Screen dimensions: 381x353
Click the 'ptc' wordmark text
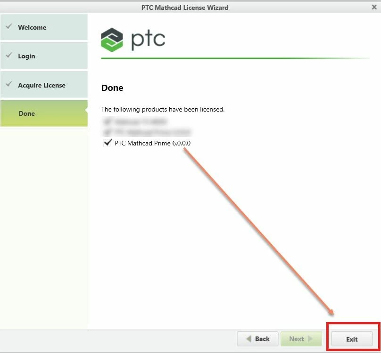[x=148, y=41]
